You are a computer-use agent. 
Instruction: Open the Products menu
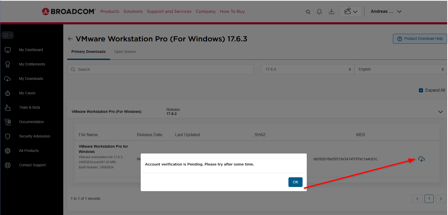[x=110, y=12]
